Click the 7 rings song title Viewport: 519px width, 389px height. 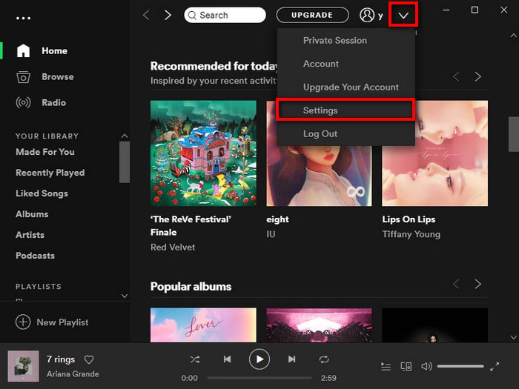[61, 359]
